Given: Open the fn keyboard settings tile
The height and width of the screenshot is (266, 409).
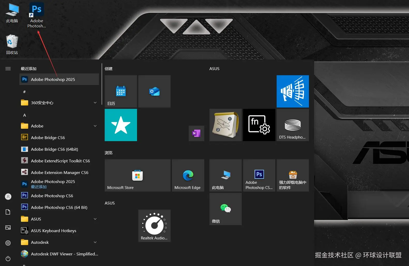Looking at the screenshot, I should [x=259, y=125].
